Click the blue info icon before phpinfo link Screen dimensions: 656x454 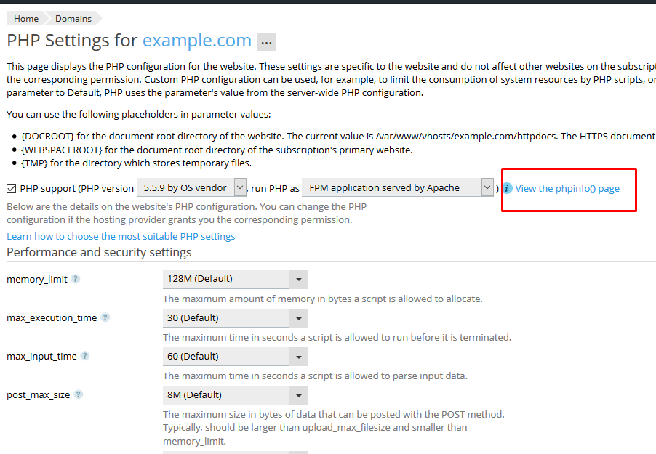point(508,188)
